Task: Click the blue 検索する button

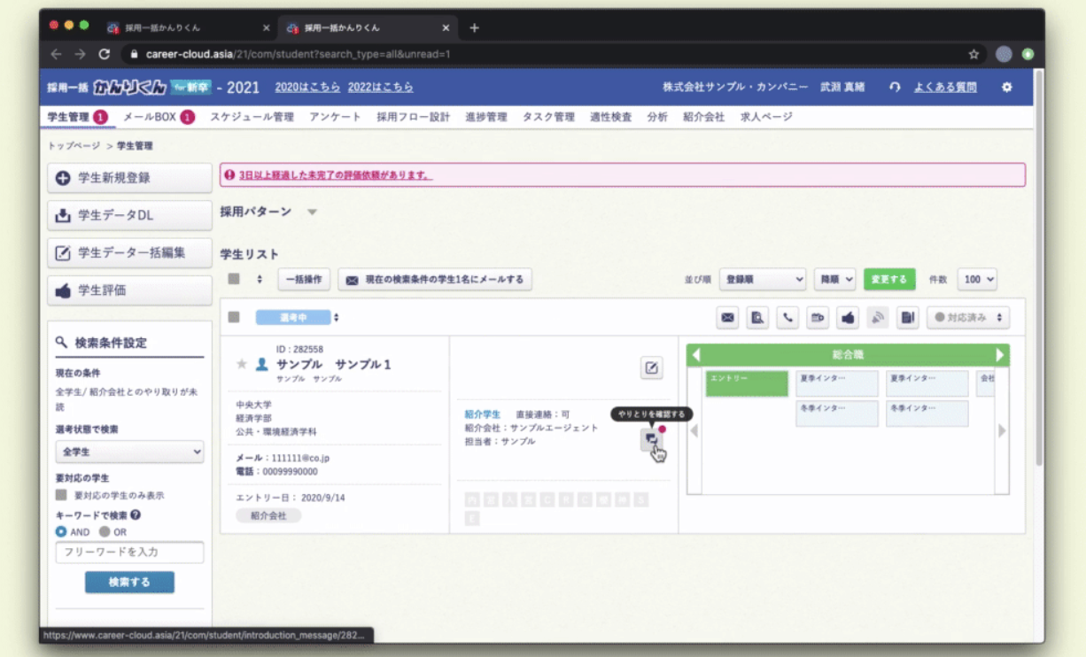Action: [x=129, y=582]
